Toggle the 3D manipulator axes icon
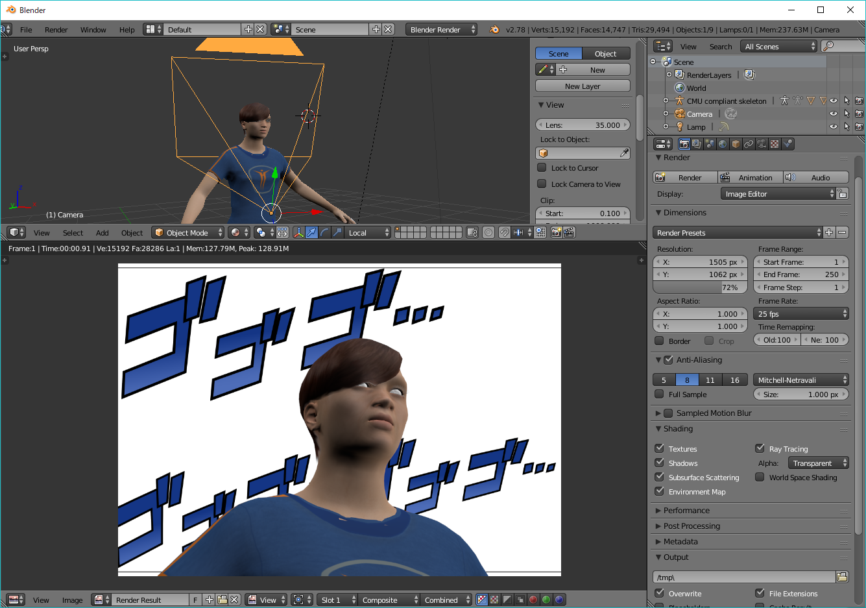This screenshot has width=866, height=608. tap(299, 232)
